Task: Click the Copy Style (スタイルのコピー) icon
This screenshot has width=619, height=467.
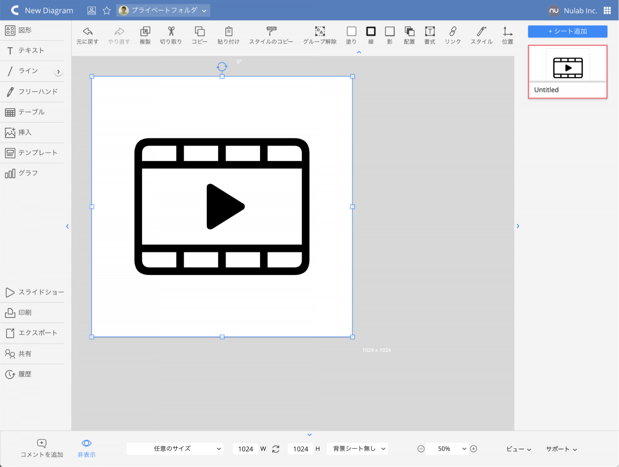Action: [271, 32]
